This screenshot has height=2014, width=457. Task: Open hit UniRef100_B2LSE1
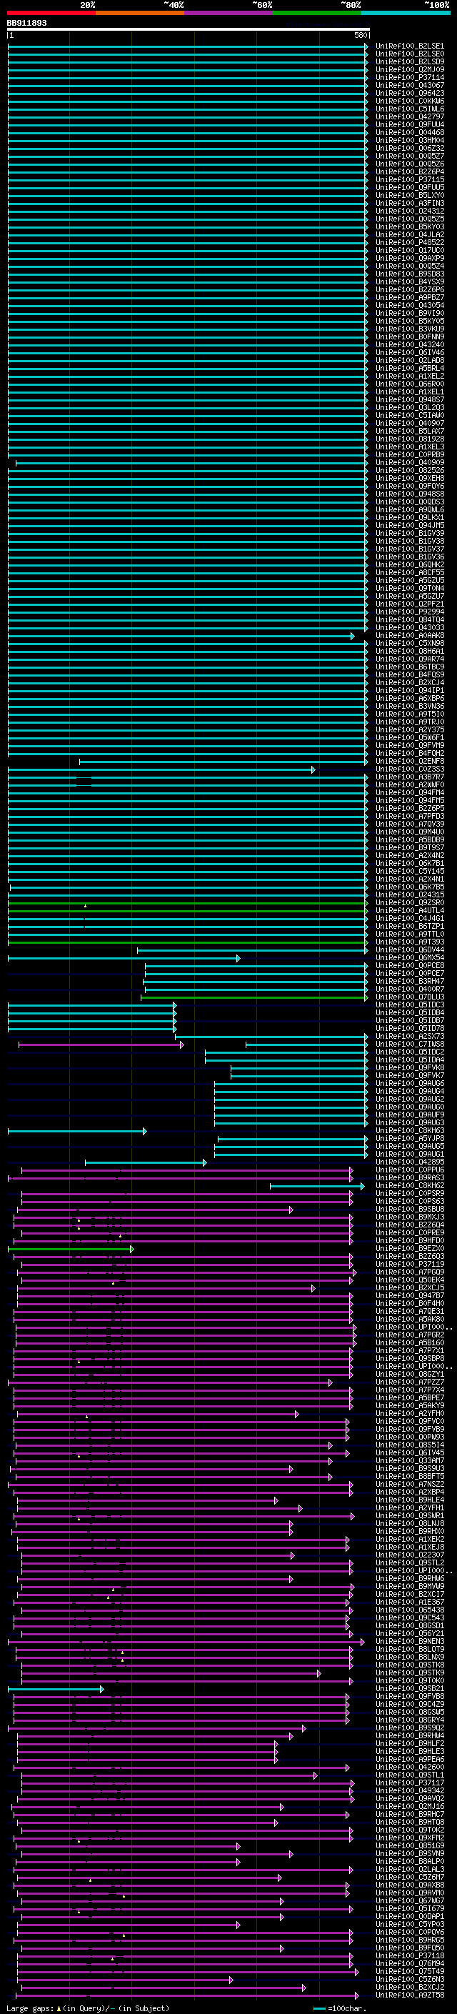pyautogui.click(x=410, y=46)
